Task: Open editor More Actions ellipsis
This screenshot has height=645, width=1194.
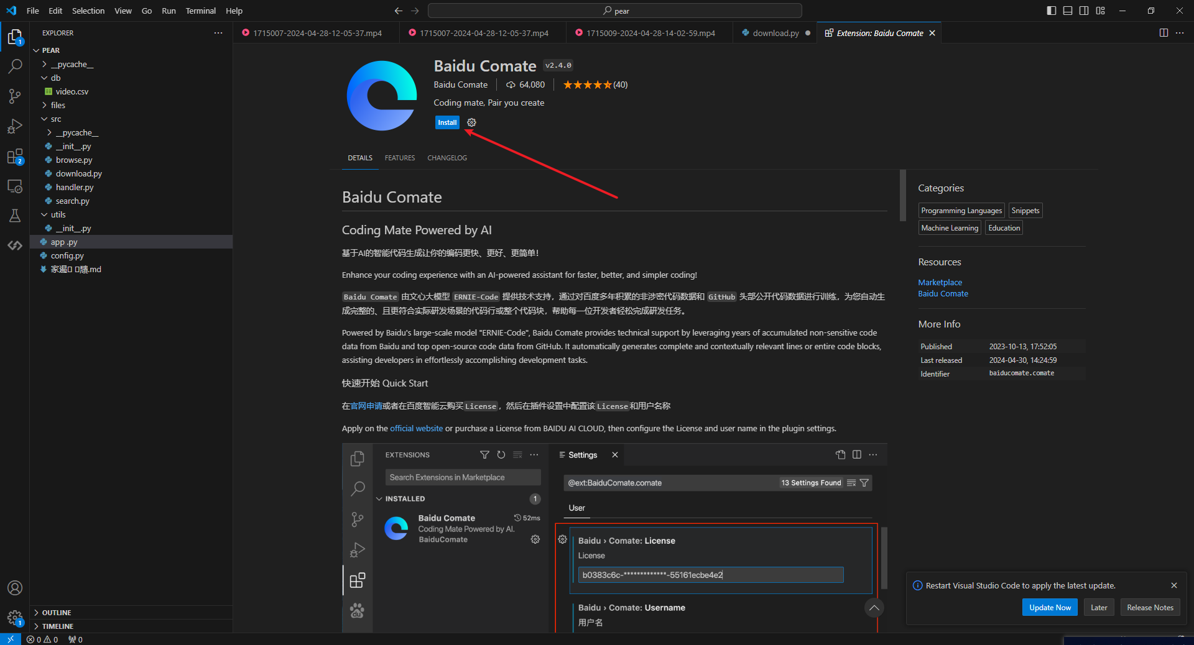Action: tap(1180, 33)
